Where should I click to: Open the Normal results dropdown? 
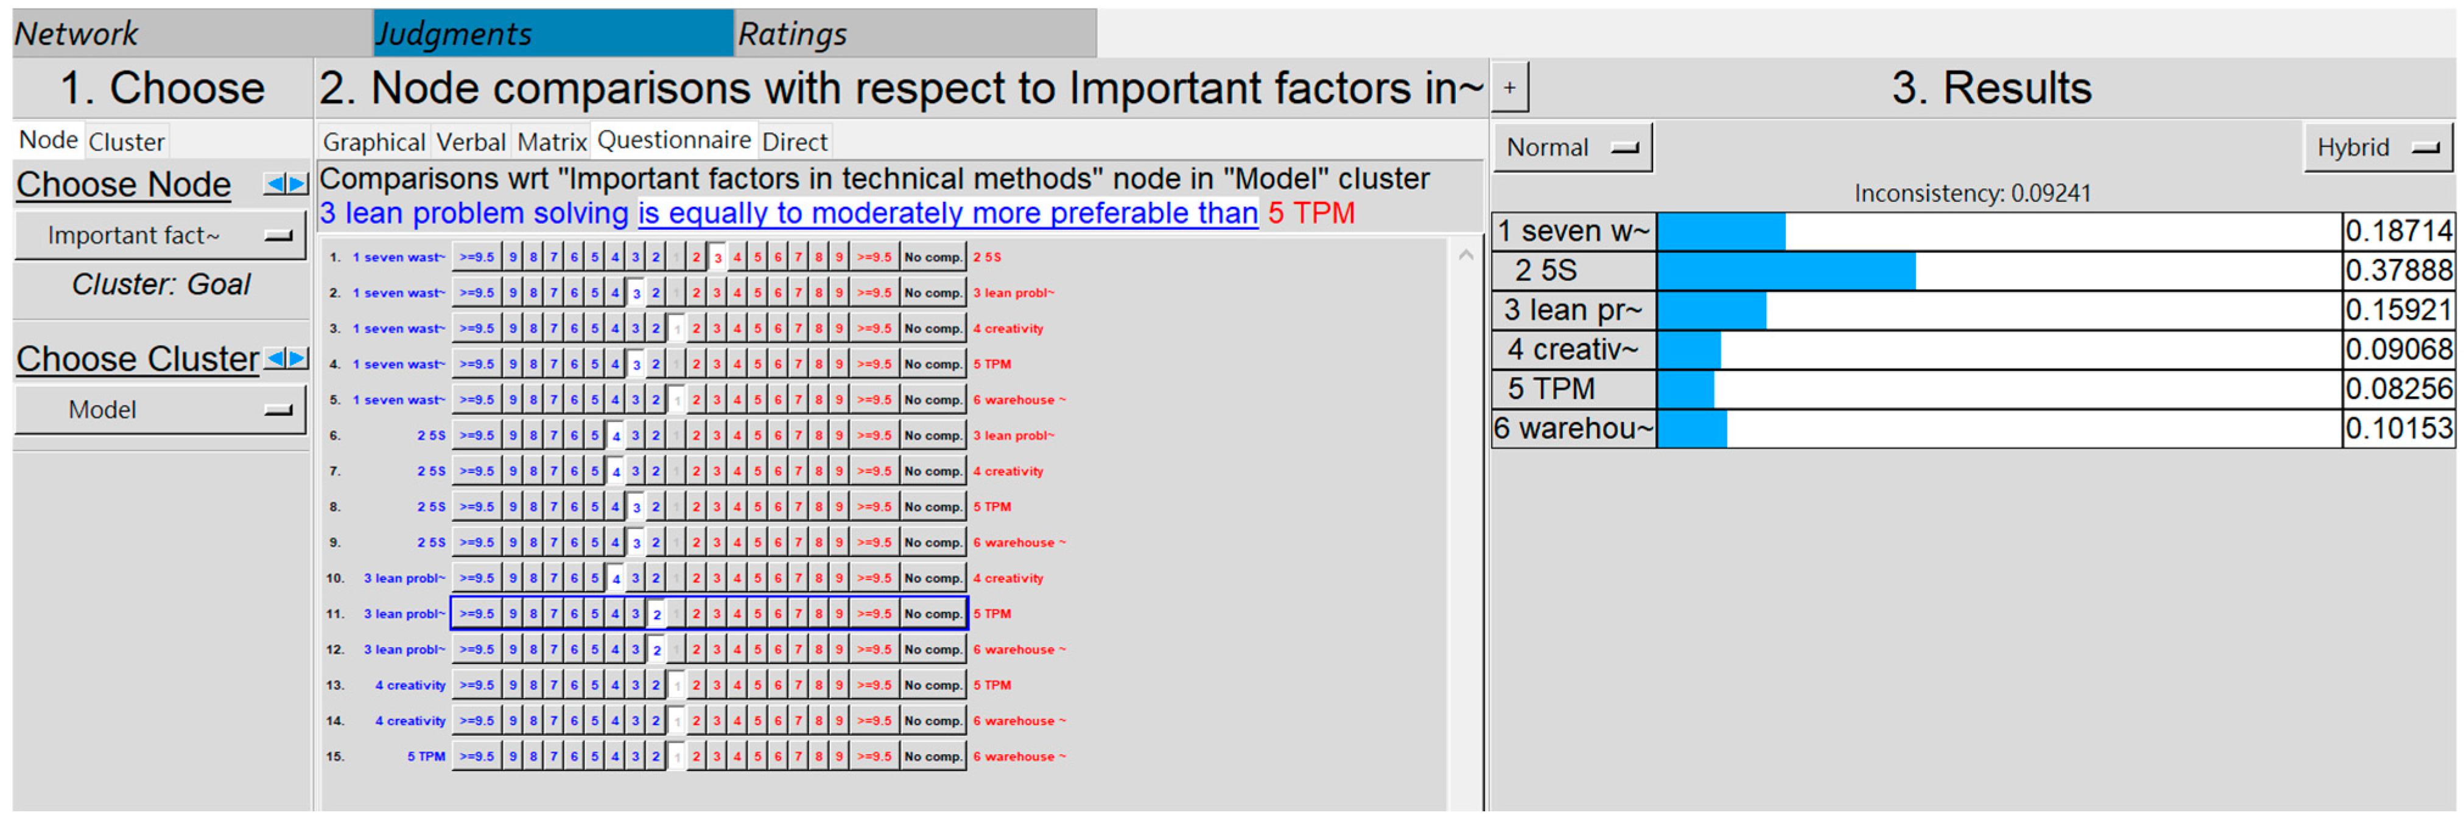[x=1571, y=148]
